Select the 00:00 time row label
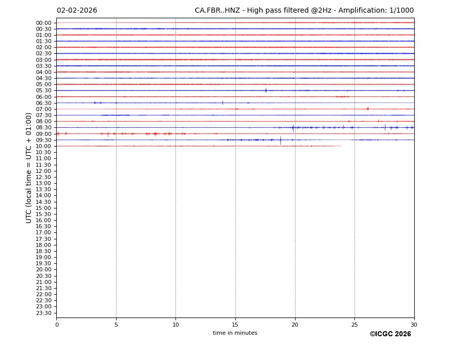The image size is (470, 353). pos(44,23)
